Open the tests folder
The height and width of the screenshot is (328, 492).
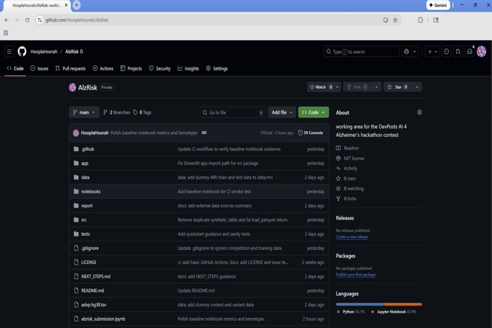coord(85,234)
